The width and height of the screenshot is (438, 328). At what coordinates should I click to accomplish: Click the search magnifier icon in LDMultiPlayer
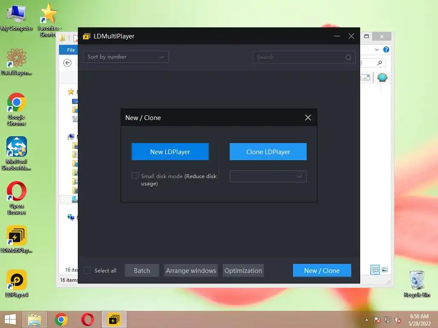coord(348,58)
